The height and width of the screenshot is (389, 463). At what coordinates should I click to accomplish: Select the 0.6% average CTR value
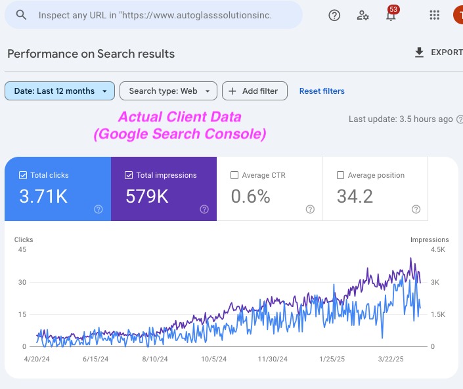(x=250, y=196)
